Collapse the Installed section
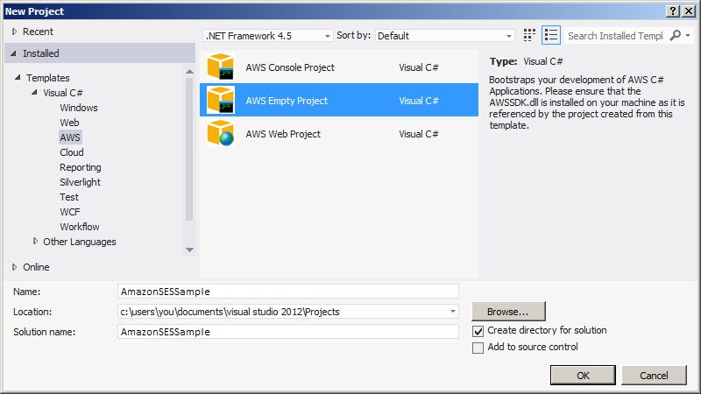 coord(13,53)
